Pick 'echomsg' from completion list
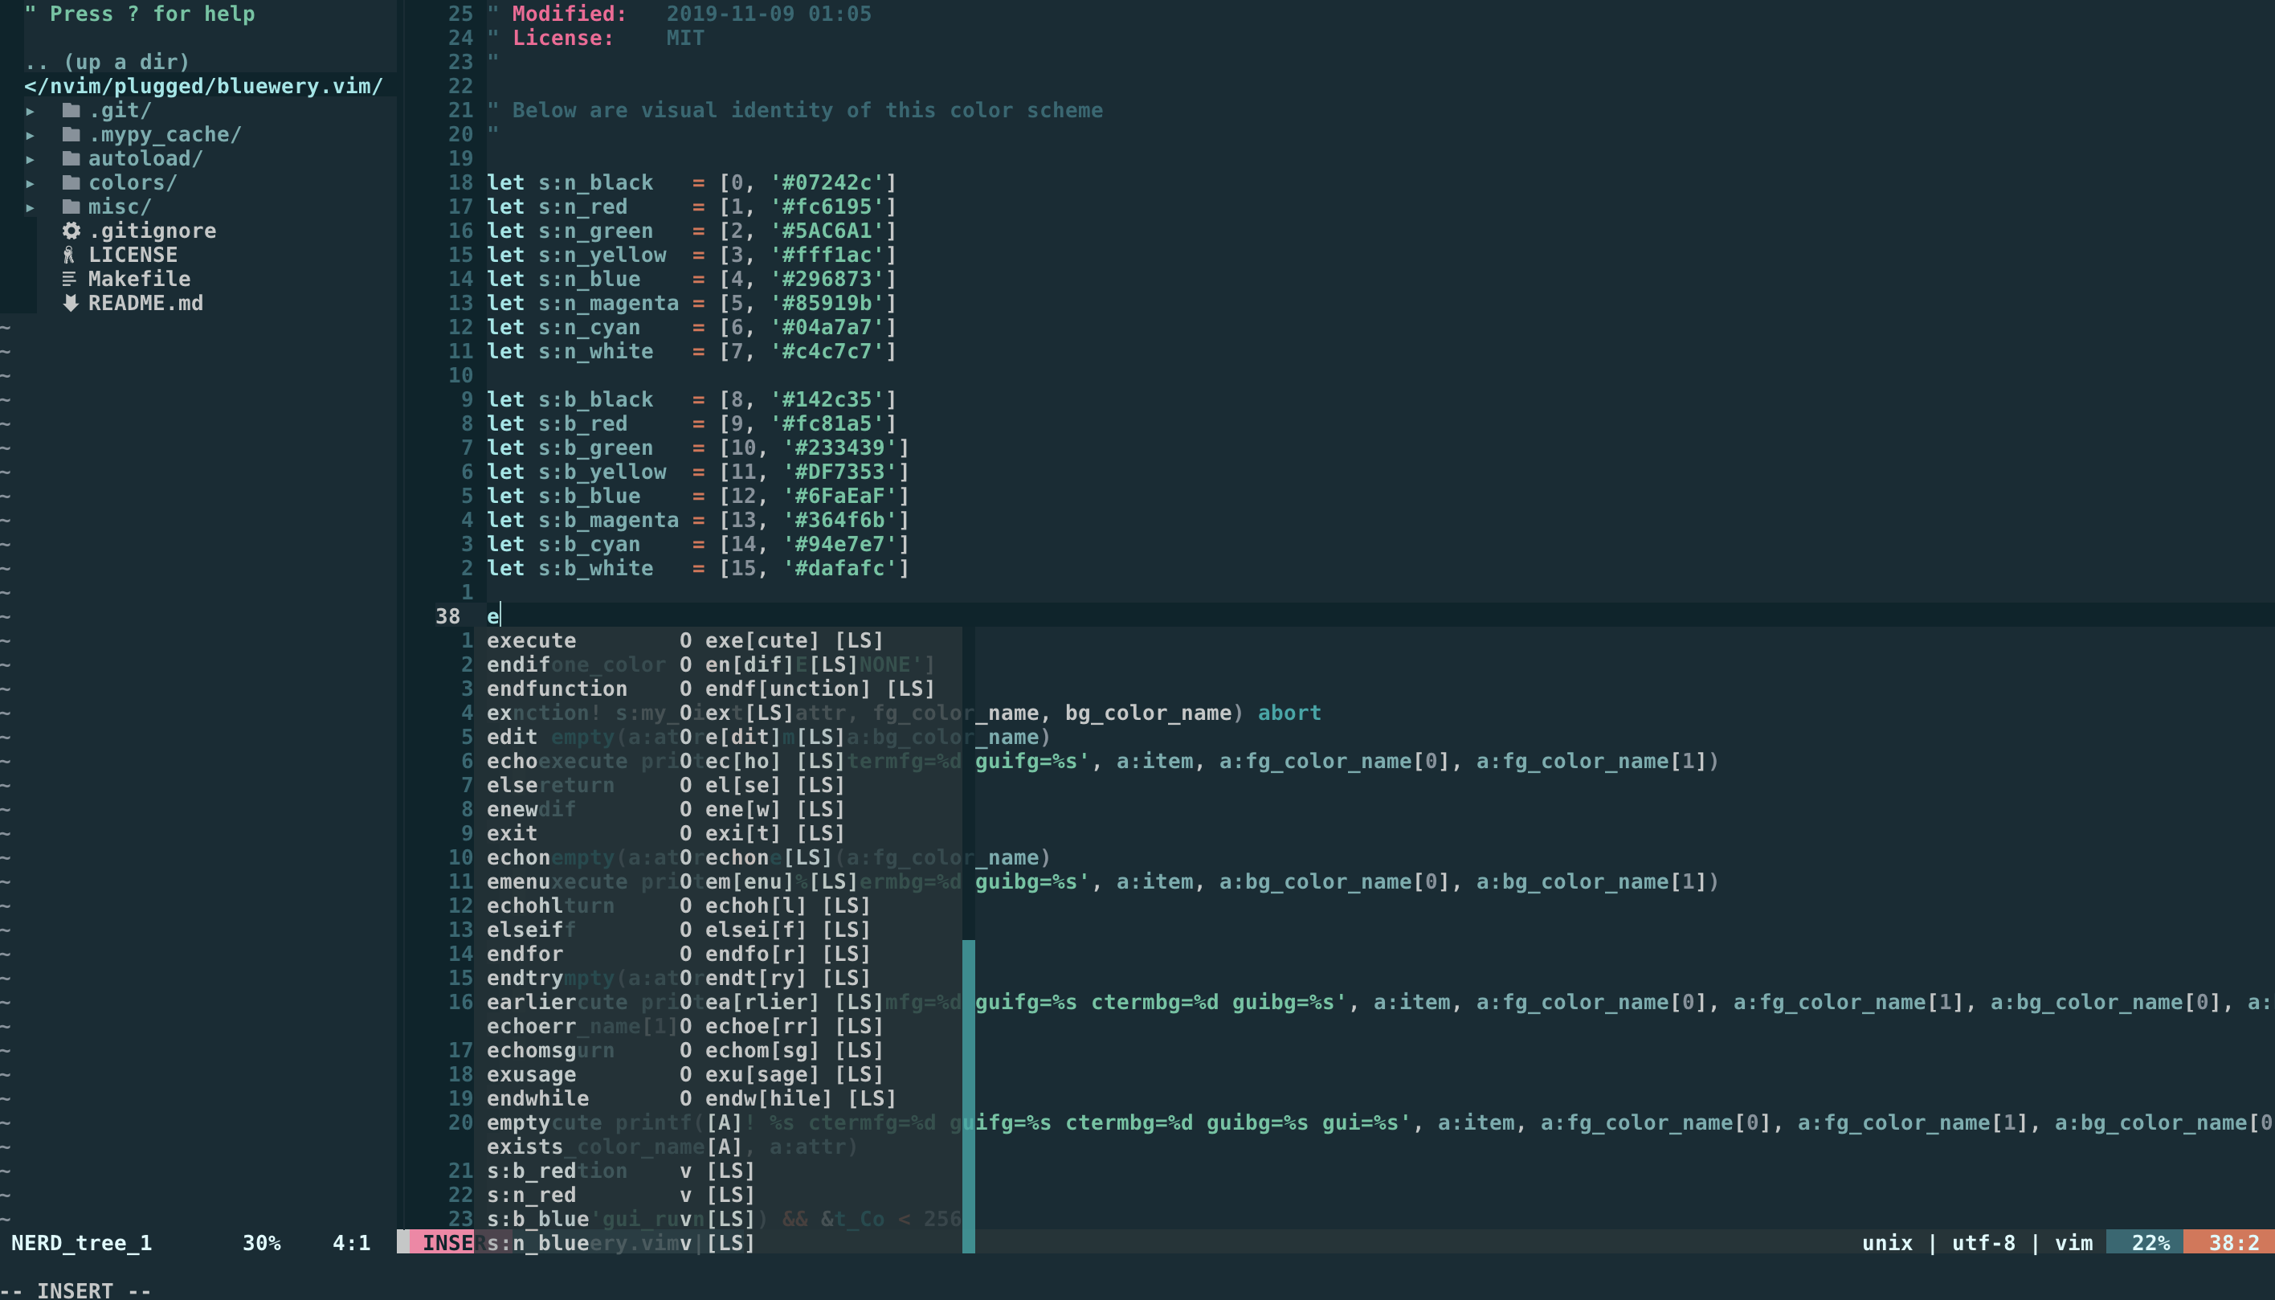Screen dimensions: 2275x1300 (530, 1050)
